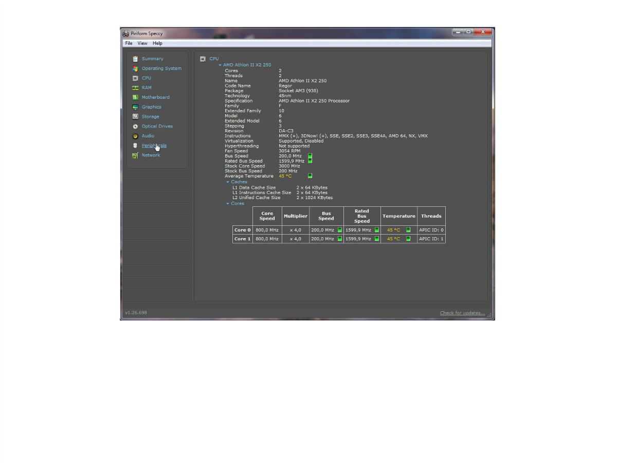Click the Core 1 row header cell
Viewport: 617px width, 463px height.
243,239
